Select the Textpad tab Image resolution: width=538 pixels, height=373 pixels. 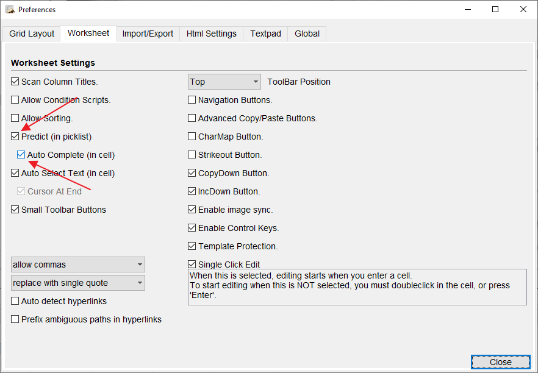tap(265, 34)
